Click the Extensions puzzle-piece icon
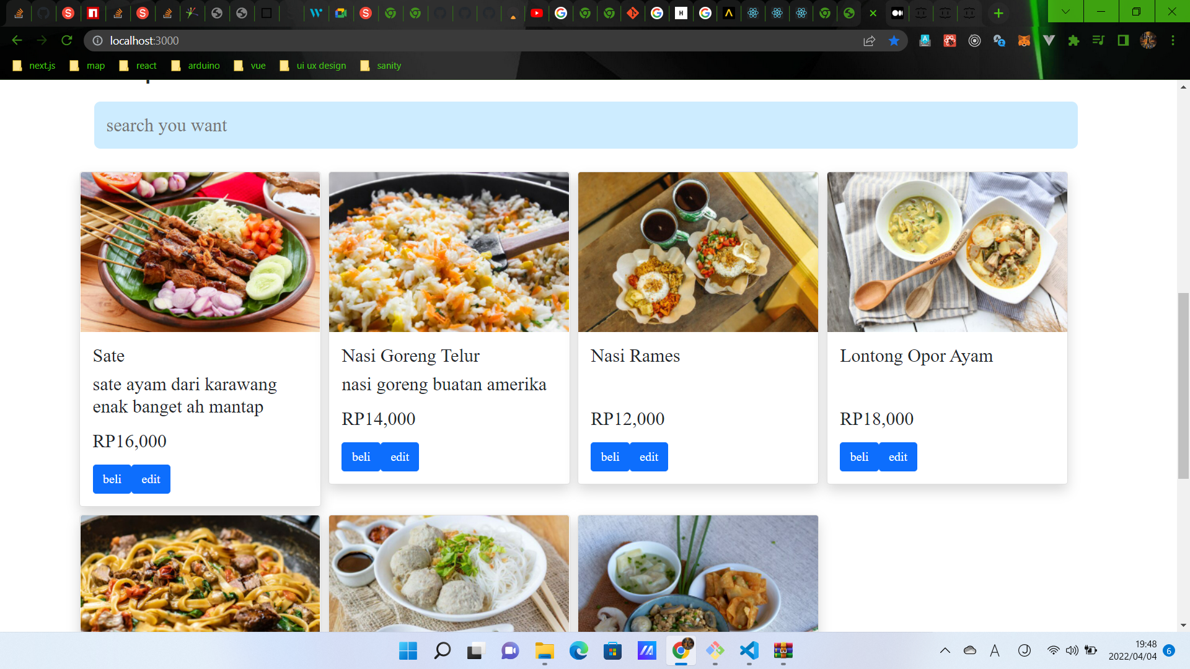 [x=1073, y=40]
